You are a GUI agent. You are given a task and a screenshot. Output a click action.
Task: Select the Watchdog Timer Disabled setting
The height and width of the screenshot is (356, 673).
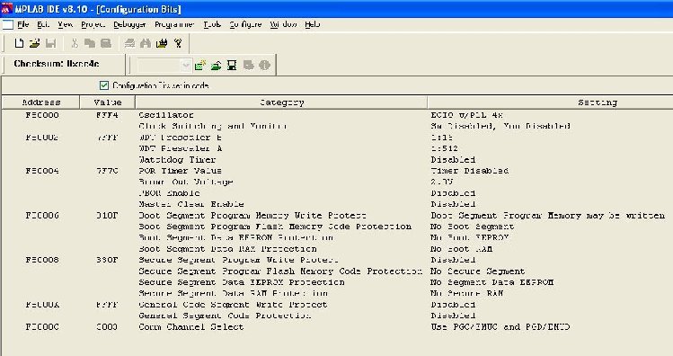point(453,160)
